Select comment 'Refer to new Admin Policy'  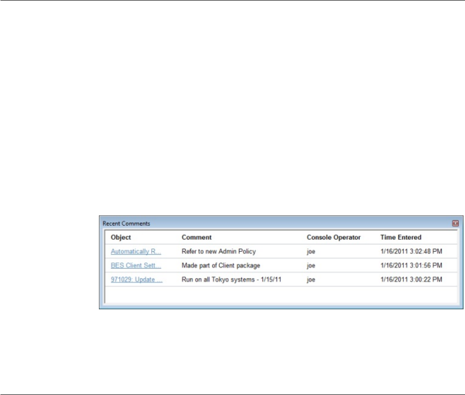click(219, 251)
